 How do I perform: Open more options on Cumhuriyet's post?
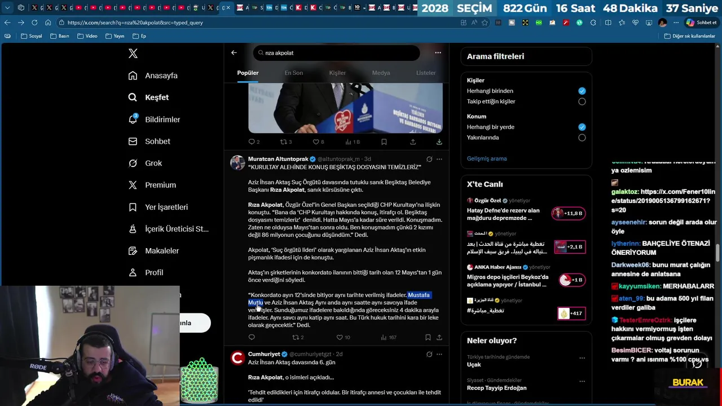(x=439, y=354)
